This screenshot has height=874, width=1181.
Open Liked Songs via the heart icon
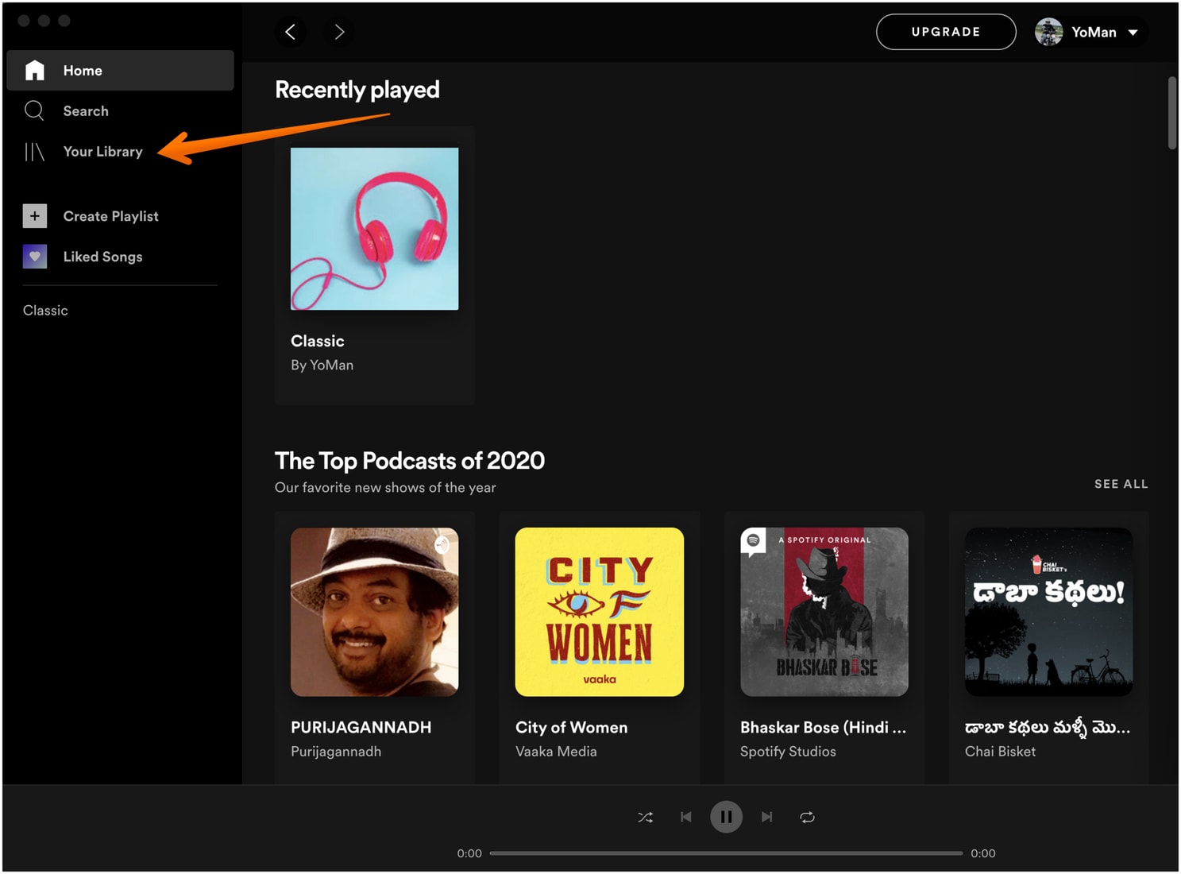pyautogui.click(x=35, y=256)
